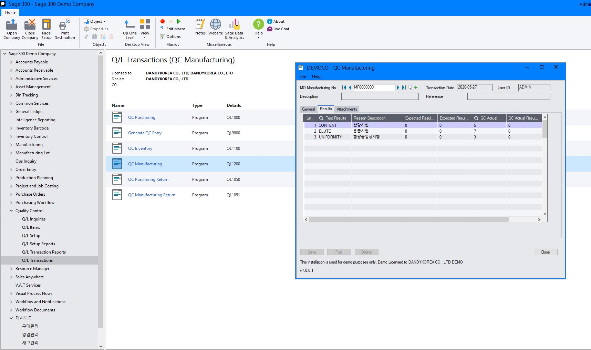
Task: Click the Test Results column header
Action: [x=334, y=118]
